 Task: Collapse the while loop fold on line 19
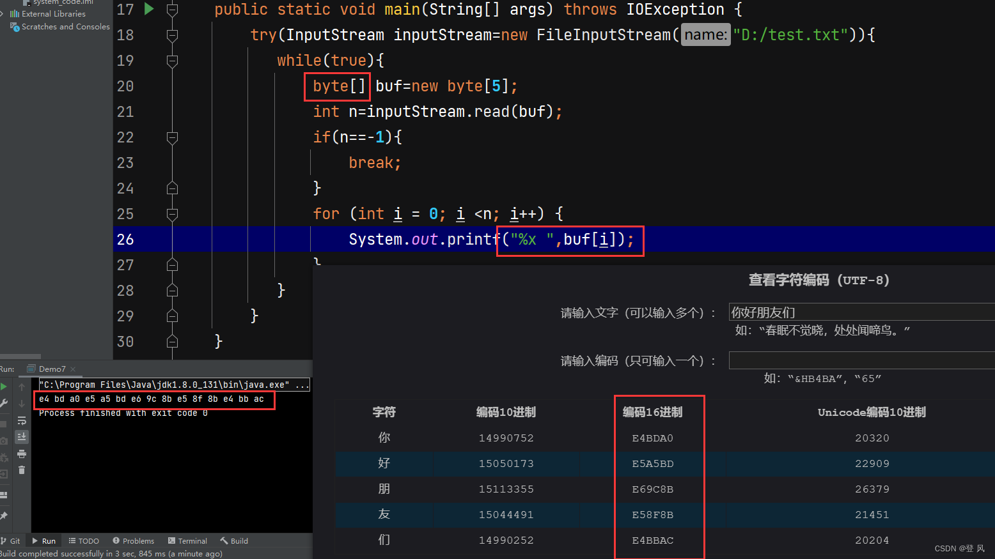(172, 61)
